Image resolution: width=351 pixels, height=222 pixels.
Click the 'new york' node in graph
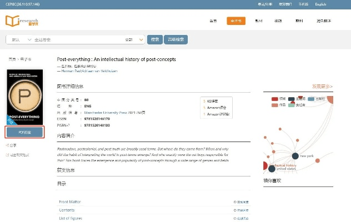click(295, 156)
